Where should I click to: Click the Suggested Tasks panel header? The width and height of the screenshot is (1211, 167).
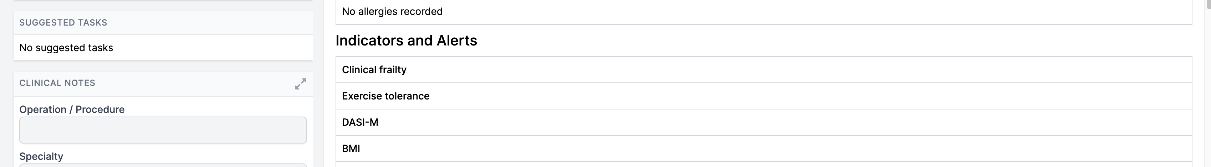(x=63, y=22)
